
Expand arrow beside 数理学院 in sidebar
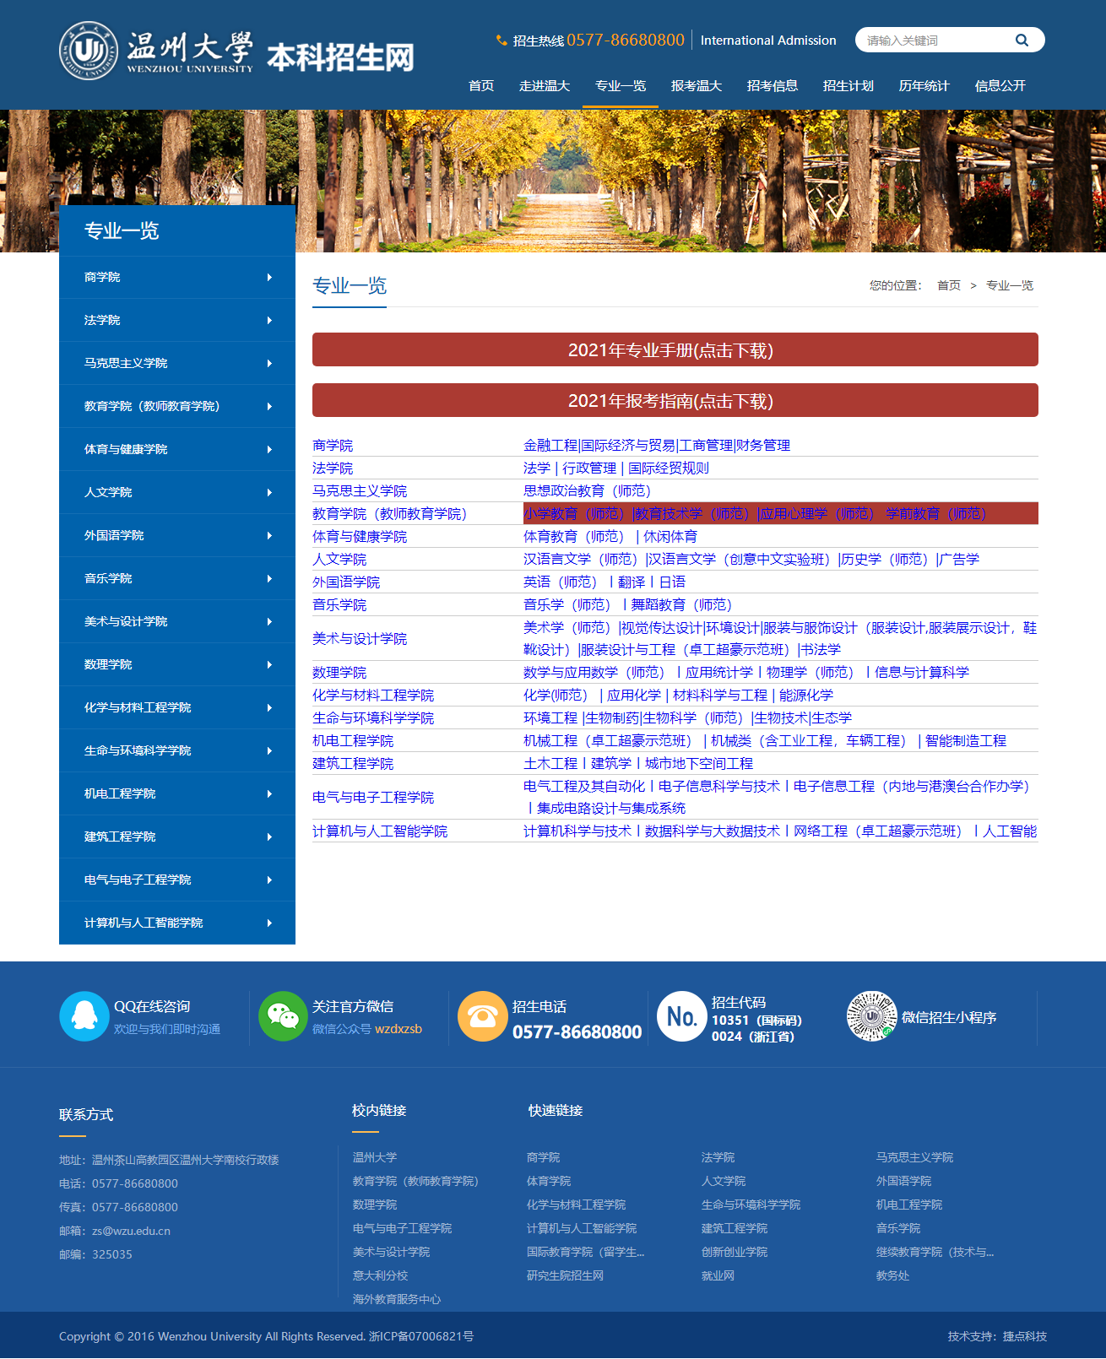click(x=269, y=664)
